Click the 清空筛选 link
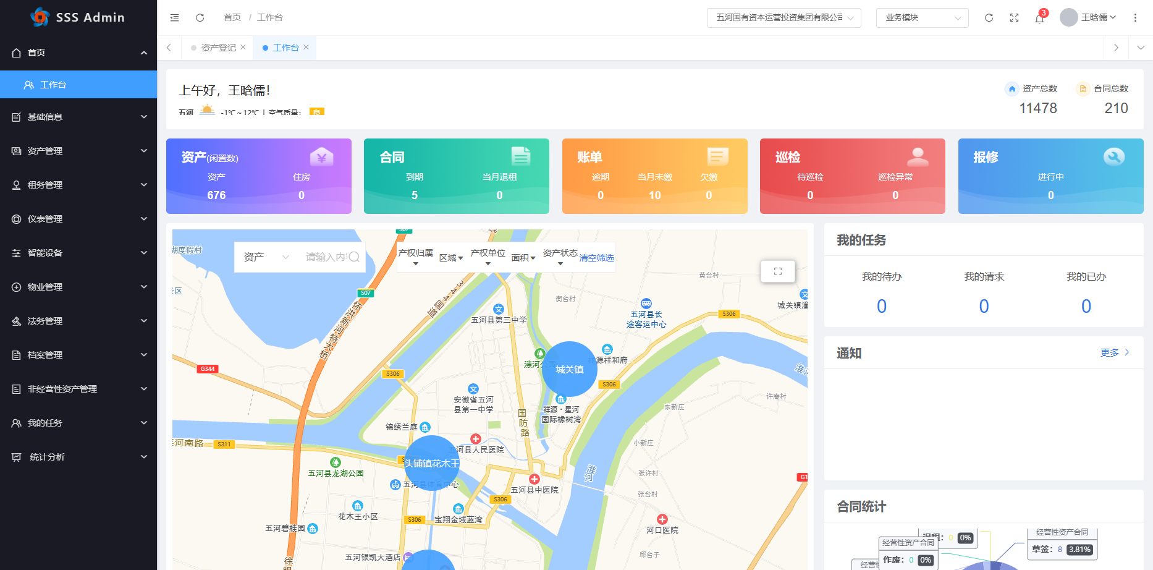 coord(596,258)
